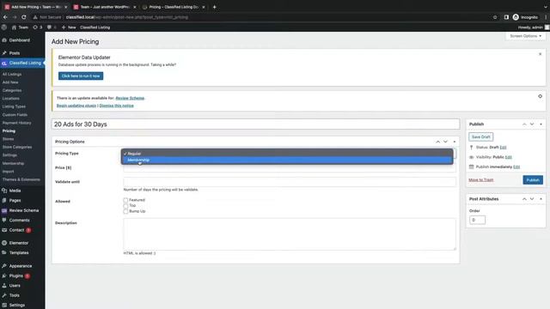The width and height of the screenshot is (550, 309).
Task: Click the Save Draft button
Action: 480,137
